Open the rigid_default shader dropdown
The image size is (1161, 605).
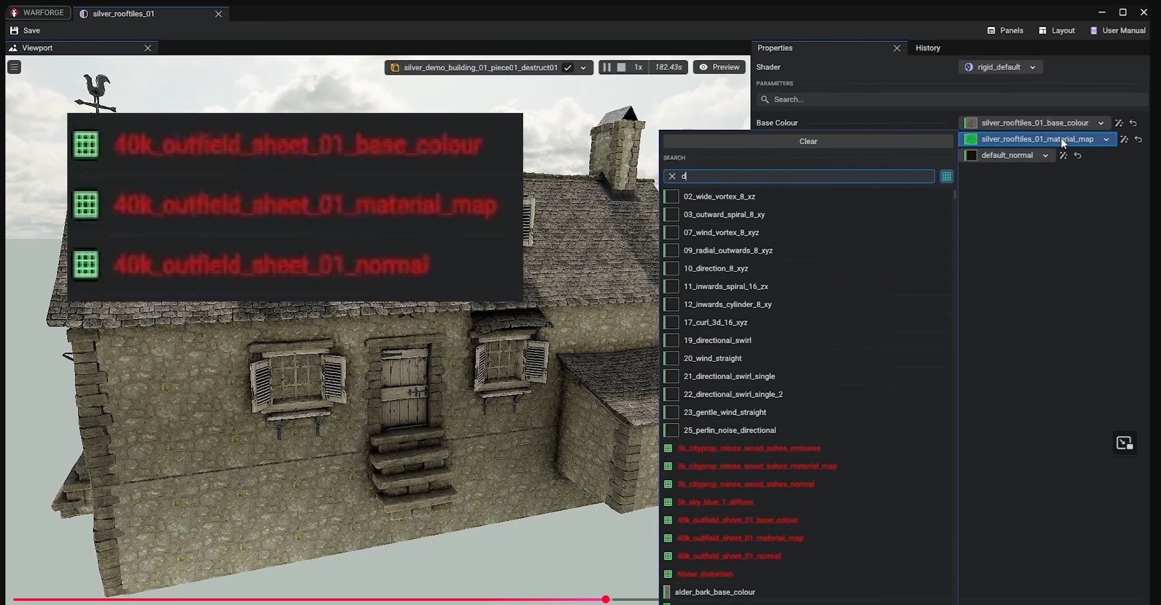pyautogui.click(x=1000, y=67)
